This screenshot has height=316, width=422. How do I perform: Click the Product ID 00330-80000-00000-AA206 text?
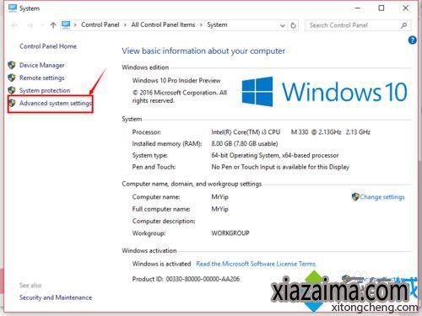[186, 279]
